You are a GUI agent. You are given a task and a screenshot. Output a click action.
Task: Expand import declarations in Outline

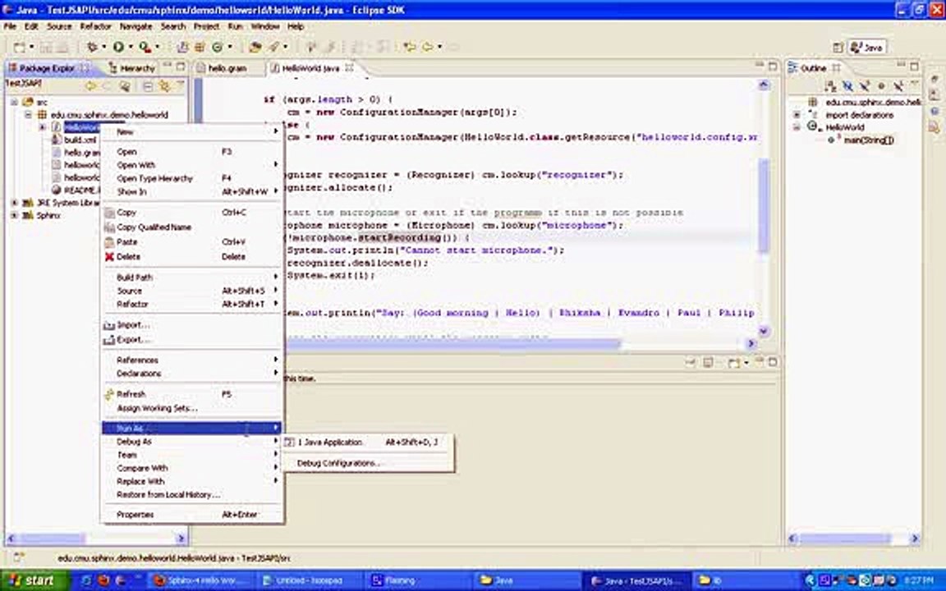pos(797,115)
